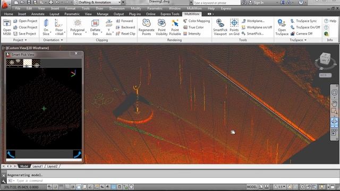Open the ribbon minimize options dropdown
This screenshot has width=340, height=191.
coord(213,14)
